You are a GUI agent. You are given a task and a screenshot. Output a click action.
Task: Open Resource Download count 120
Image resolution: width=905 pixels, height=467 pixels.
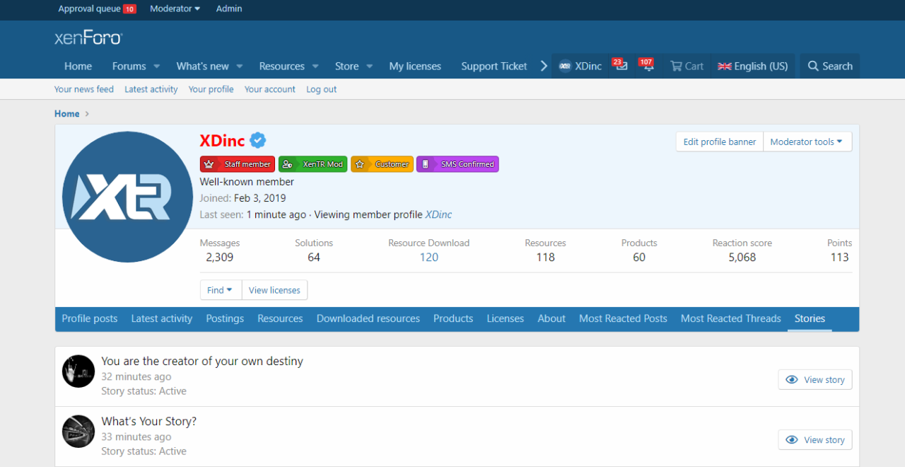[428, 258]
